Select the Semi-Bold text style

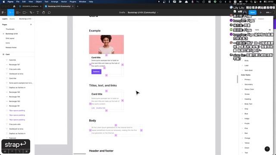click(x=248, y=70)
